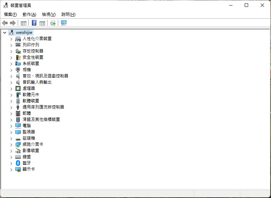The height and width of the screenshot is (198, 271).
Task: Click the Bluetooth icon next to 藍牙
Action: tap(18, 163)
